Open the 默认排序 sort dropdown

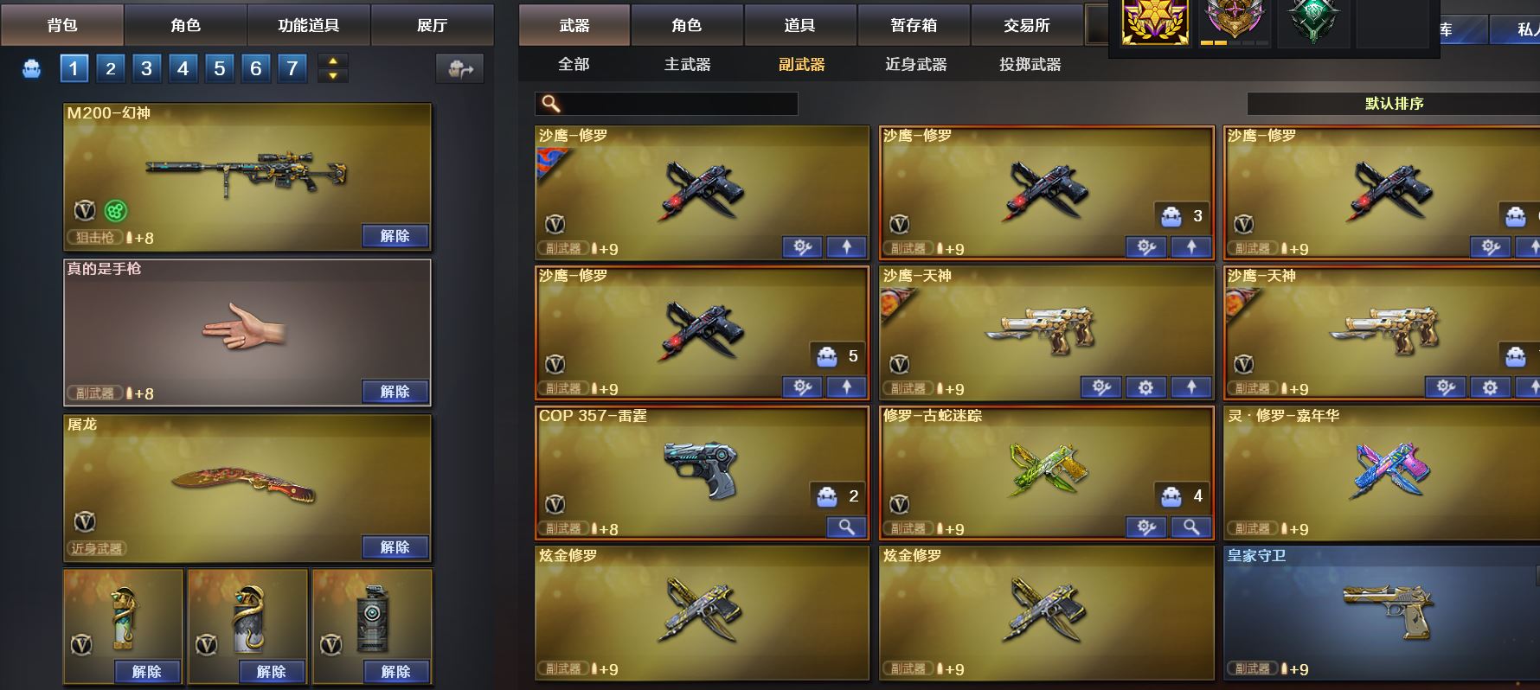[x=1393, y=104]
